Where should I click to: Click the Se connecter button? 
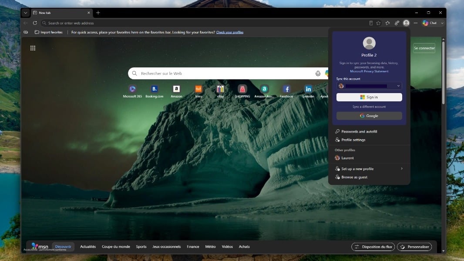click(424, 48)
